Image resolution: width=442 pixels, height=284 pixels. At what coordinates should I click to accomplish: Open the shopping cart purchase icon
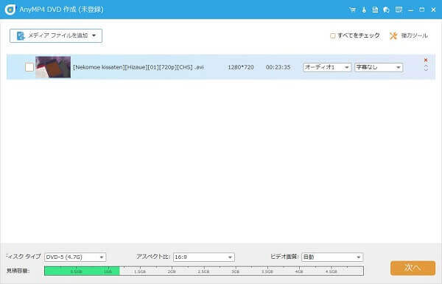352,10
